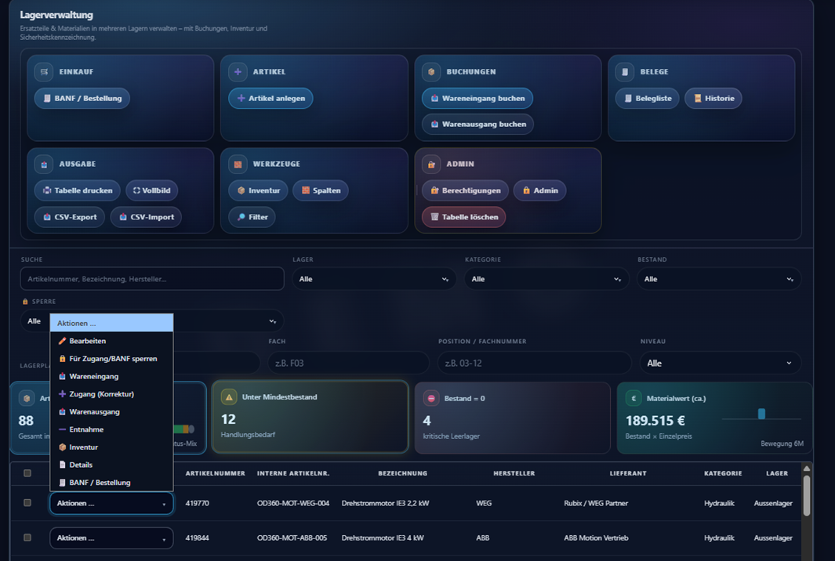Click the CSV-Export button
The height and width of the screenshot is (561, 835).
coord(70,217)
